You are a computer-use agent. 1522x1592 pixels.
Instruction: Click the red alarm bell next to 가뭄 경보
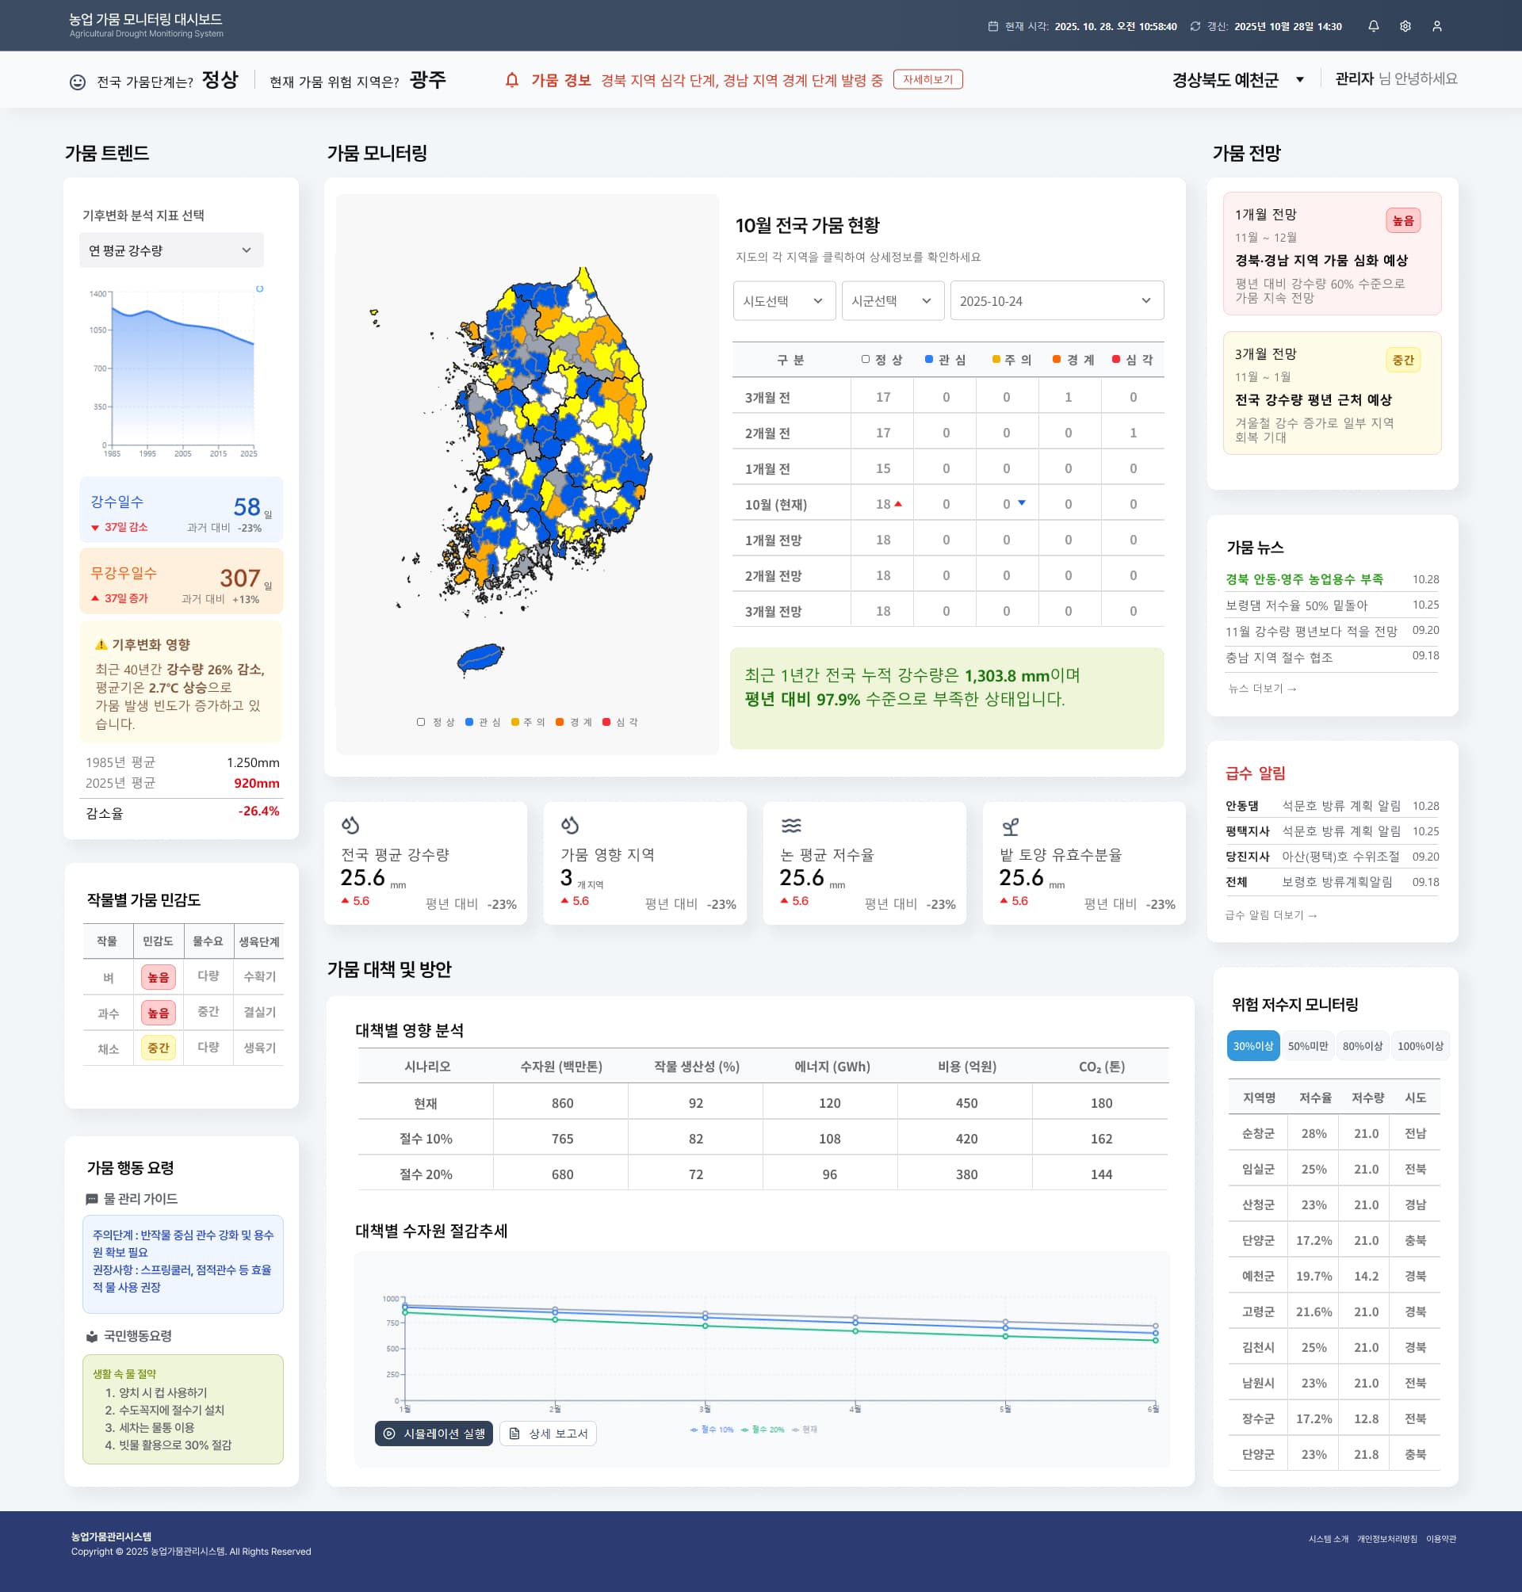coord(511,79)
